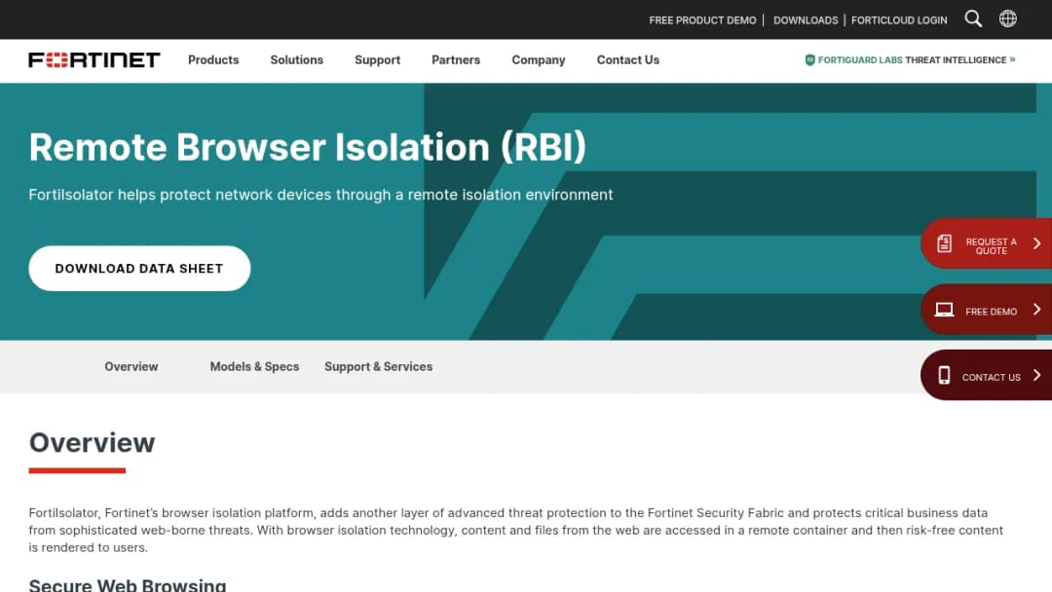Viewport: 1052px width, 592px height.
Task: Switch to the Support & Services tab
Action: [378, 367]
